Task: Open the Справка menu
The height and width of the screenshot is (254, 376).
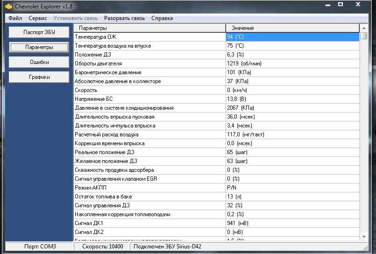Action: (x=162, y=18)
